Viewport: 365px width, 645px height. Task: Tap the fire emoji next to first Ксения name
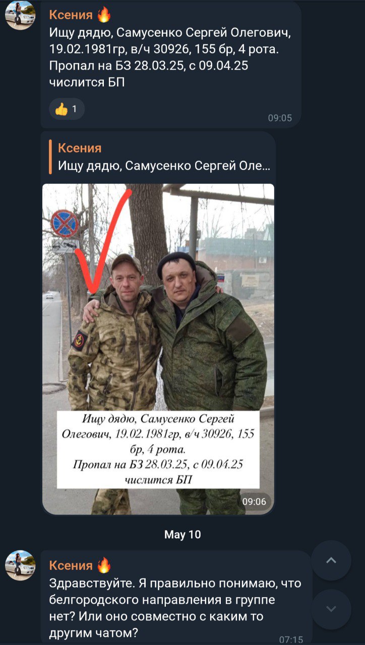pos(104,15)
